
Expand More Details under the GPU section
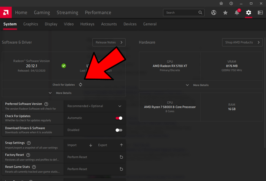(x=197, y=85)
